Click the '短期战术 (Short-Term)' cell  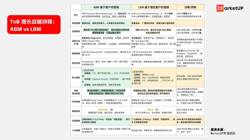click(154, 102)
